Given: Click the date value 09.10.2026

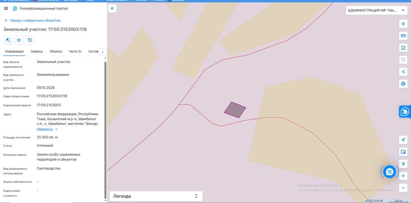Looking at the screenshot, I should tap(46, 88).
